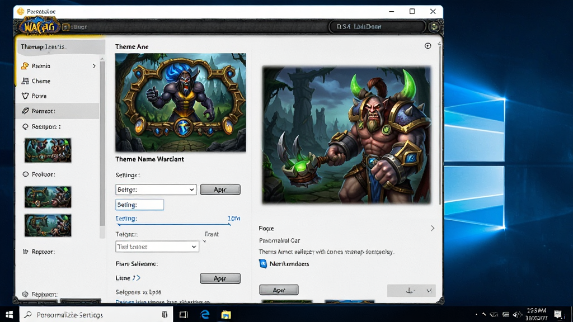
Task: Select the Rome sidebar item
Action: (x=58, y=96)
